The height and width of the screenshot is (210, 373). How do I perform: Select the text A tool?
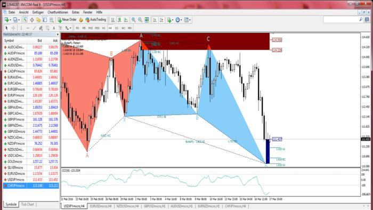tap(54, 28)
